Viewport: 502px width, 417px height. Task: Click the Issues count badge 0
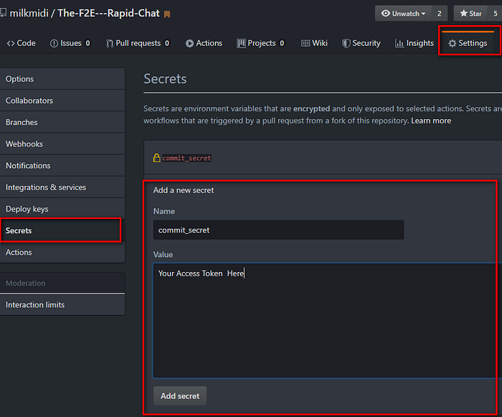point(87,43)
